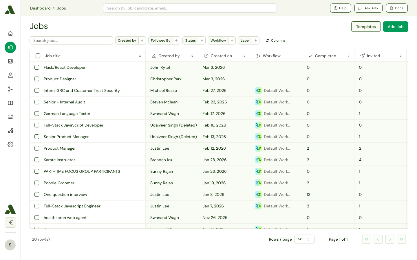
Task: Add a Label filter plus
Action: [x=256, y=40]
